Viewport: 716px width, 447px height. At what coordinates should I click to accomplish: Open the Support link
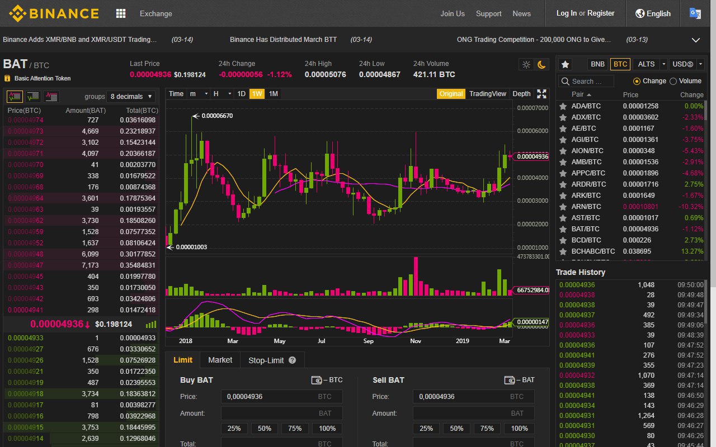pyautogui.click(x=489, y=13)
